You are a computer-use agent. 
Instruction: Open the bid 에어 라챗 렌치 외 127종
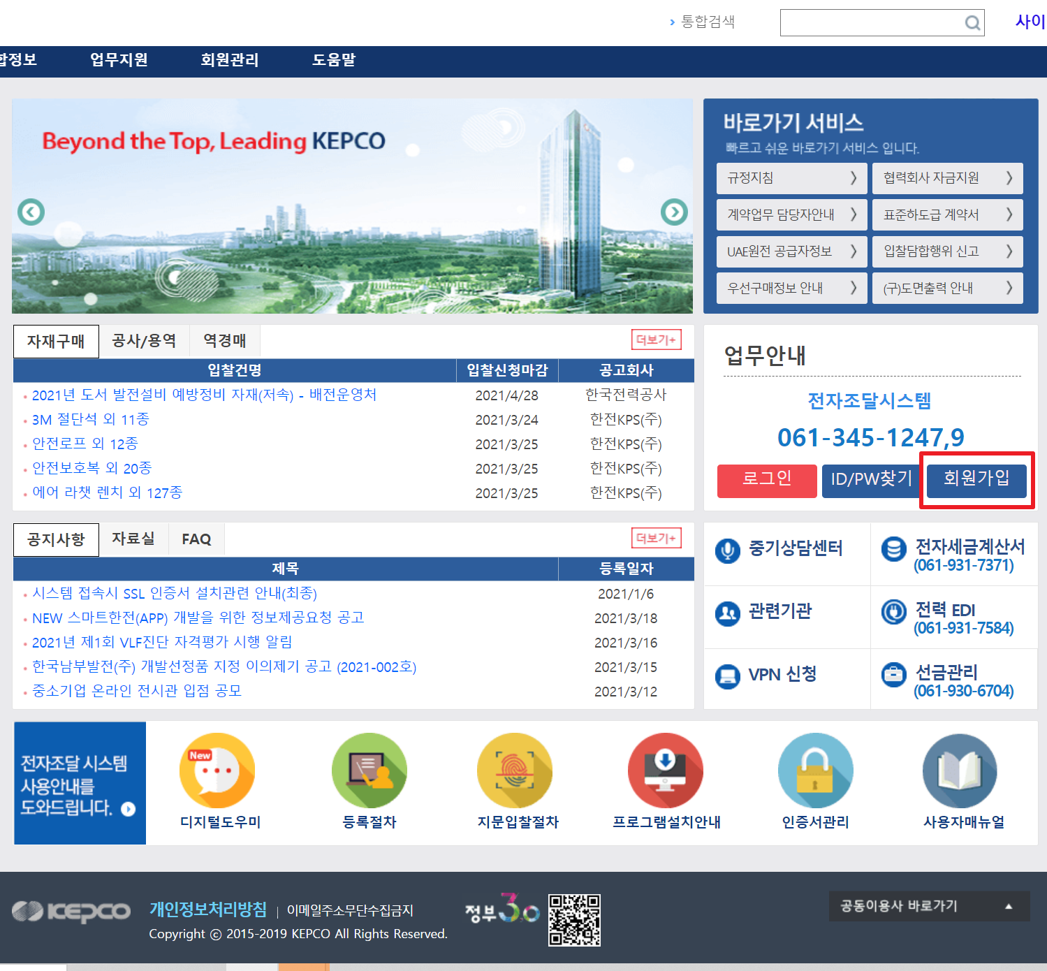click(x=107, y=493)
